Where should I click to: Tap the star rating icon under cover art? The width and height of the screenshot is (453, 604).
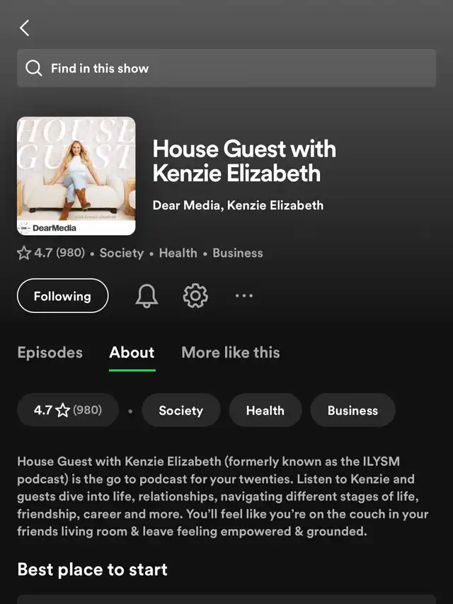pyautogui.click(x=24, y=253)
